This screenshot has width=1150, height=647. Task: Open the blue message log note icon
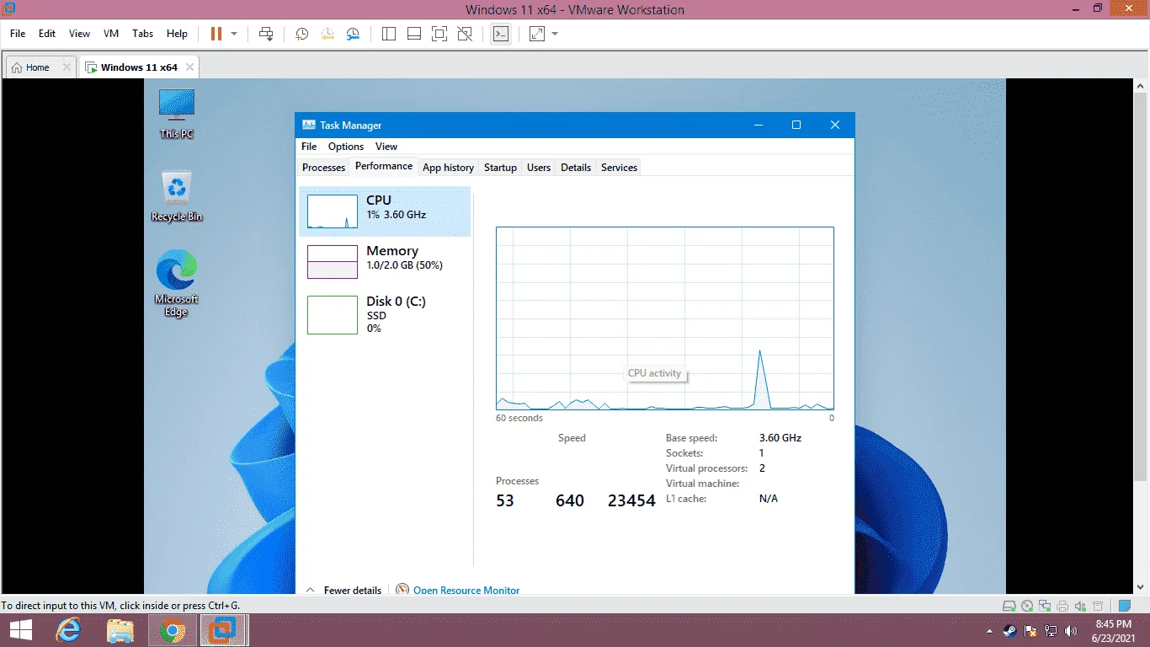1125,606
